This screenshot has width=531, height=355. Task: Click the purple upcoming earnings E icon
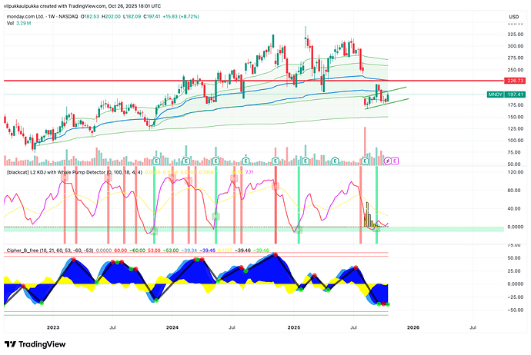tap(395, 161)
